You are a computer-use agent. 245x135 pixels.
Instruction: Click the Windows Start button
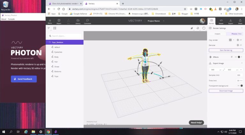4,132
